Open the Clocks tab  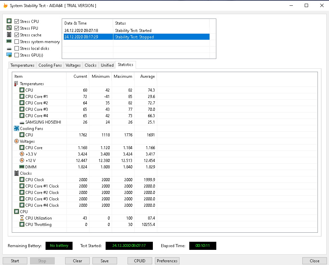90,65
